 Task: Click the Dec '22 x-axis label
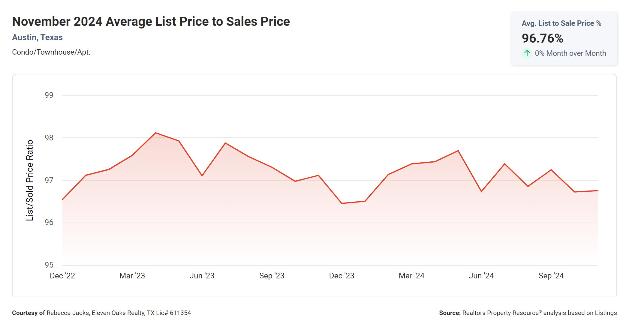[62, 276]
